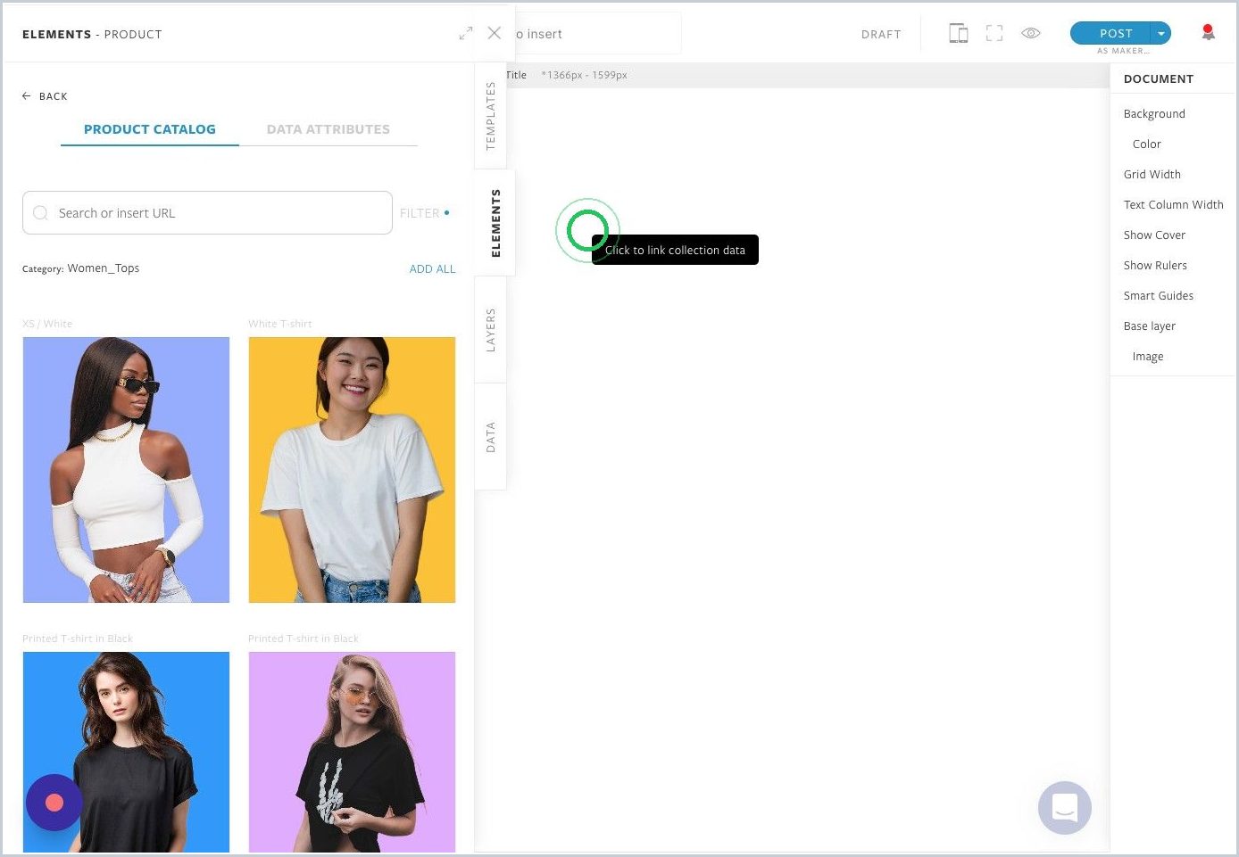This screenshot has width=1239, height=857.
Task: Open the POST dropdown arrow
Action: point(1161,33)
